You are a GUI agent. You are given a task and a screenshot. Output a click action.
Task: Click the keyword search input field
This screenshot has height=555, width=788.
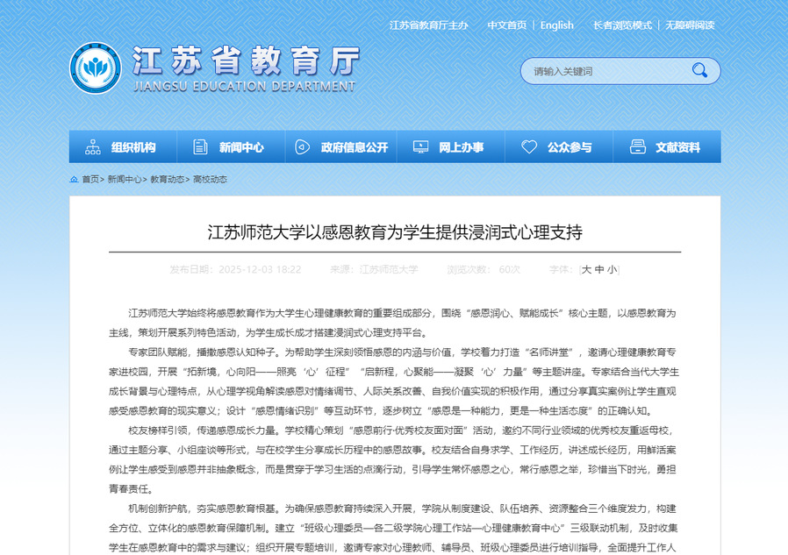click(605, 71)
